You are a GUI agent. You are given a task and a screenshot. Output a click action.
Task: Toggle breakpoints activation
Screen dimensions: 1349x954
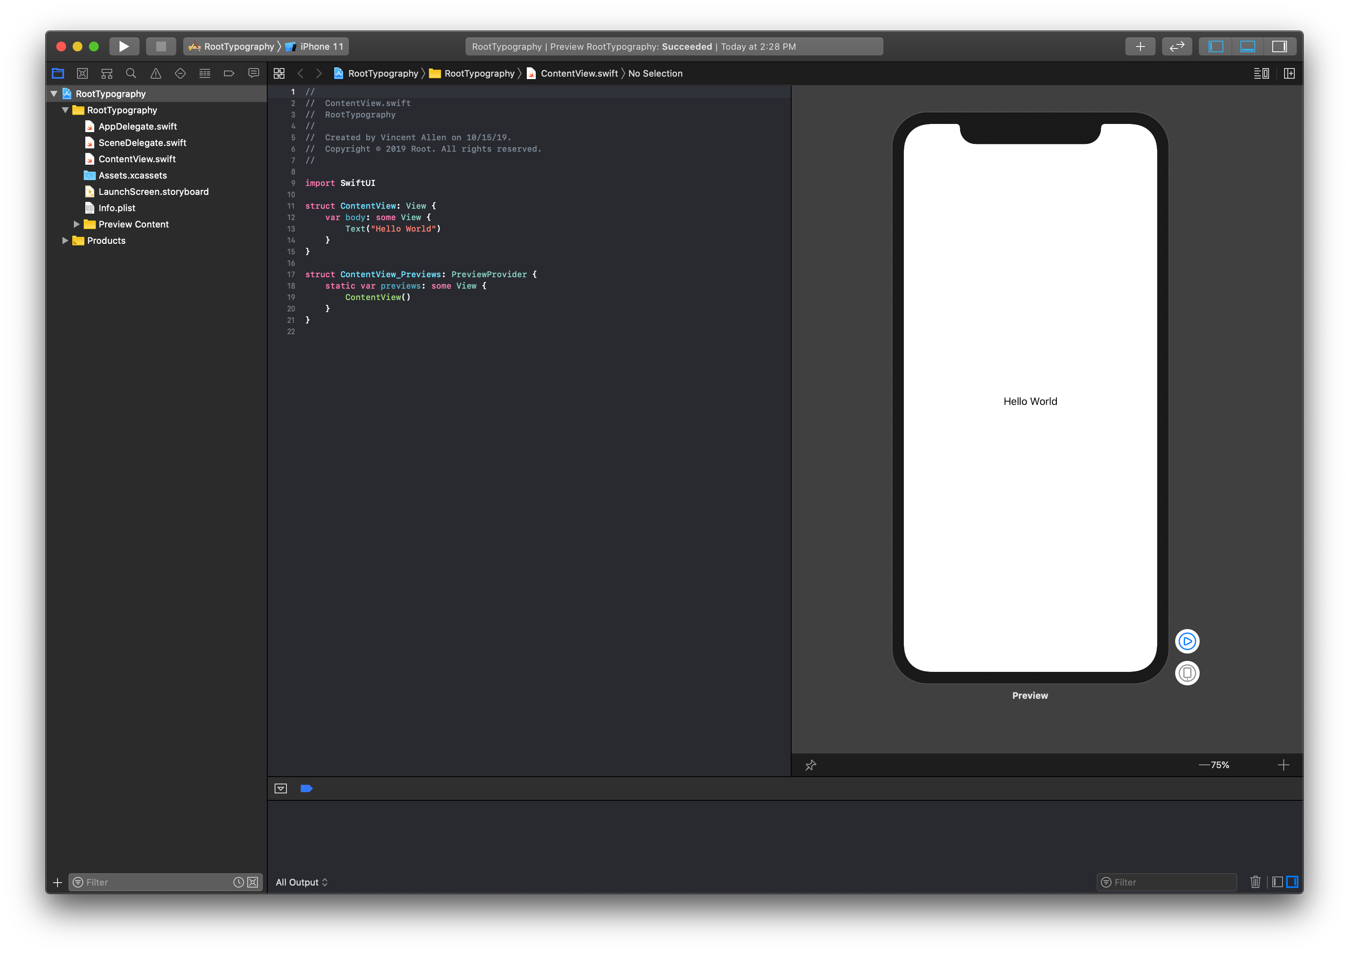coord(306,788)
